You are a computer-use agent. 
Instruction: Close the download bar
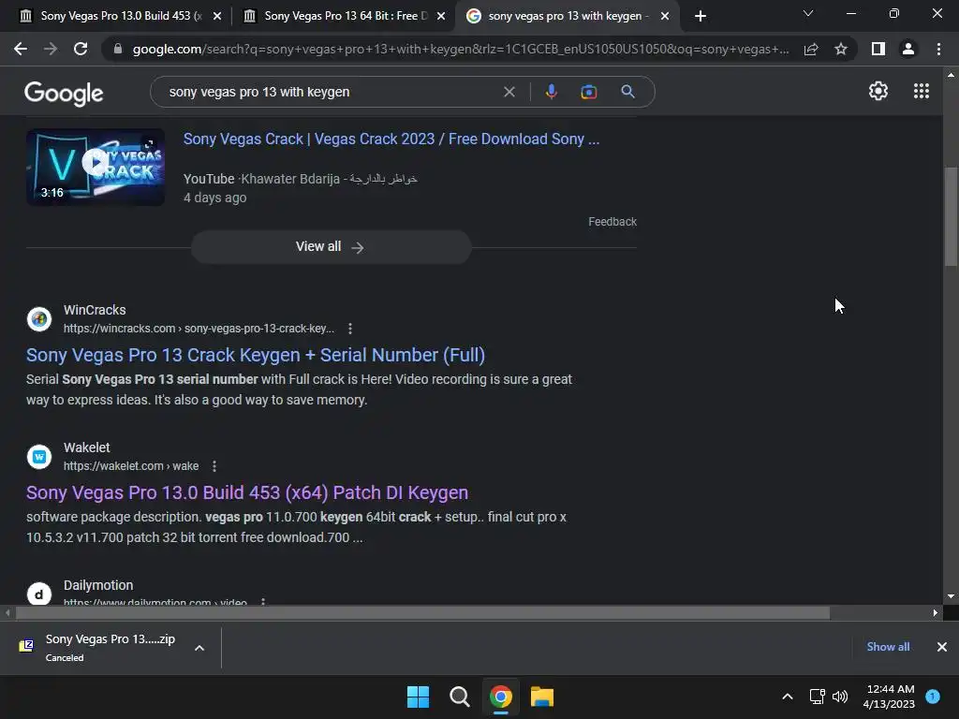click(942, 647)
